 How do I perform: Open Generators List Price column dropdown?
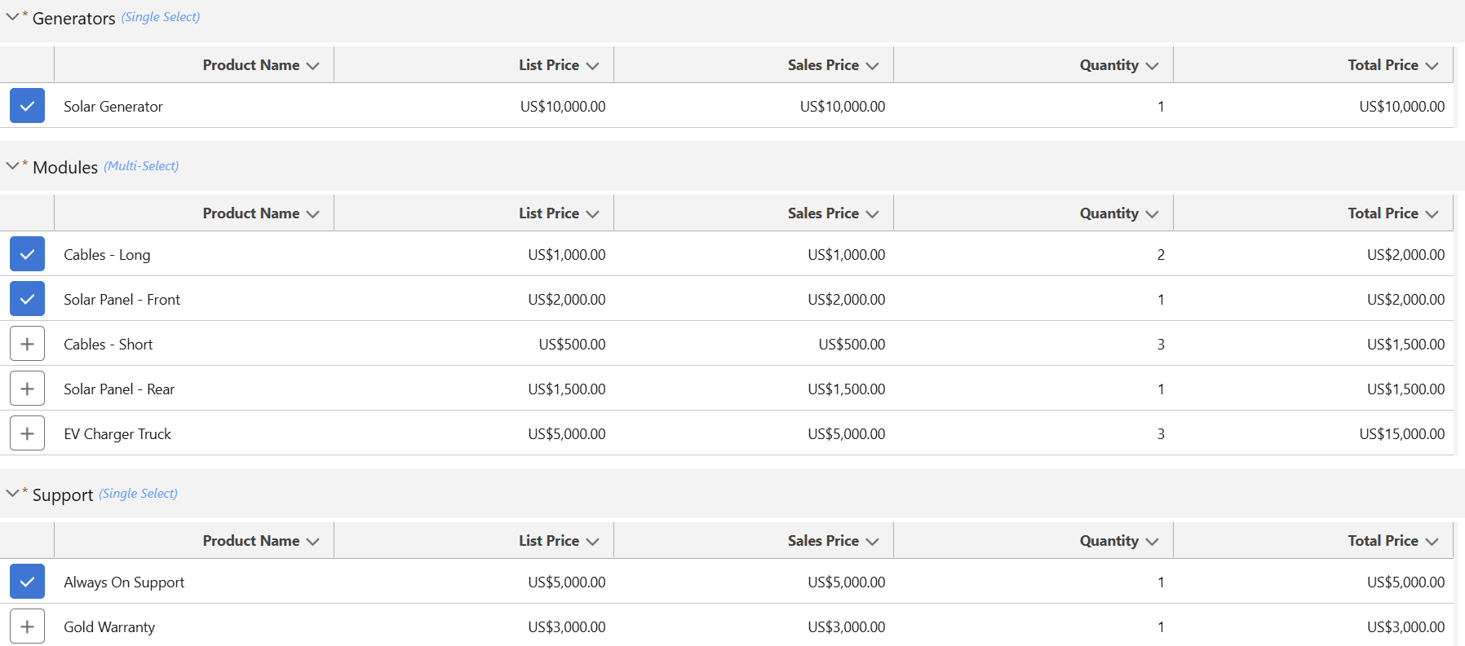(x=592, y=66)
